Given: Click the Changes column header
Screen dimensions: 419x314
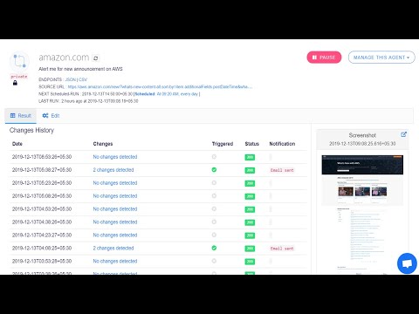Looking at the screenshot, I should click(x=103, y=144).
